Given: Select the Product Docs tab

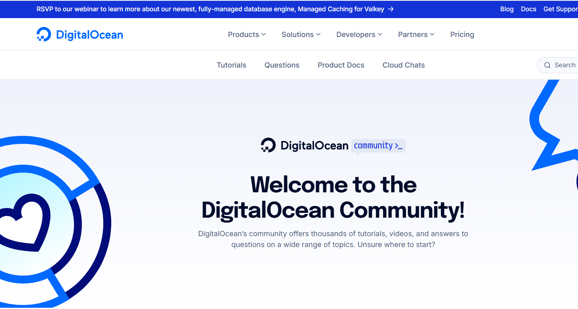Looking at the screenshot, I should coord(341,65).
